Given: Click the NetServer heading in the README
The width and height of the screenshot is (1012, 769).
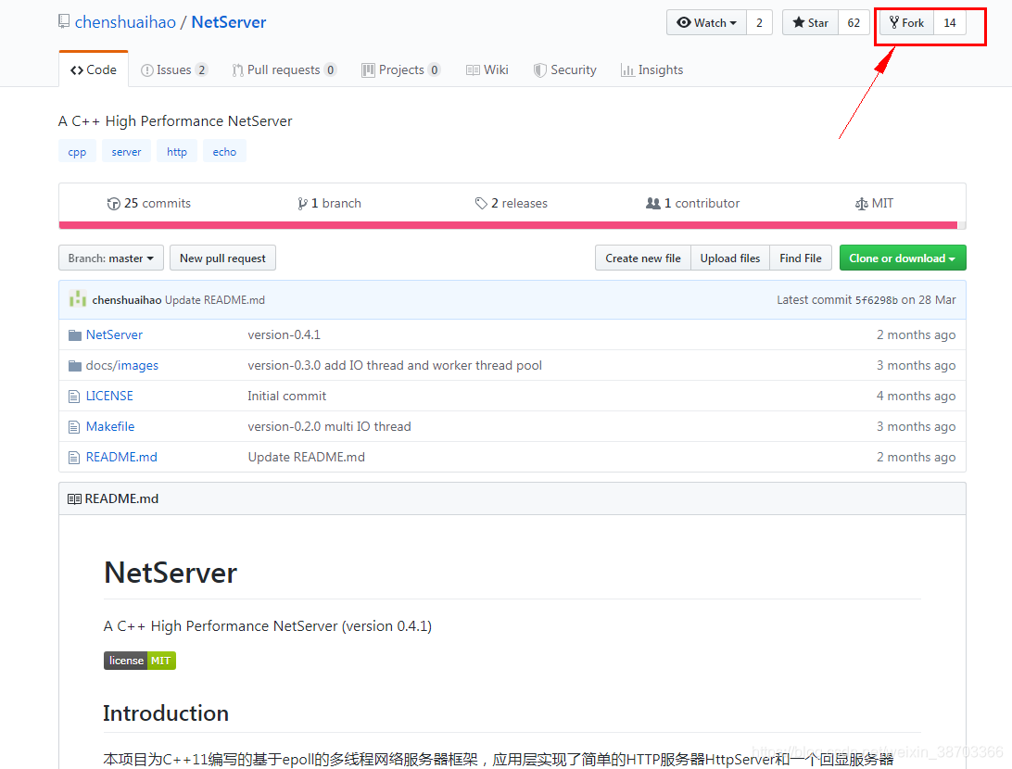Looking at the screenshot, I should click(x=171, y=573).
